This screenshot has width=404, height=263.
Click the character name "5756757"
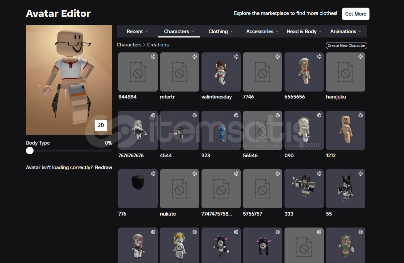pyautogui.click(x=253, y=214)
